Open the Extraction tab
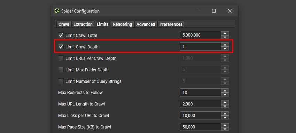Viewport: 296px width, 133px height. click(x=83, y=24)
